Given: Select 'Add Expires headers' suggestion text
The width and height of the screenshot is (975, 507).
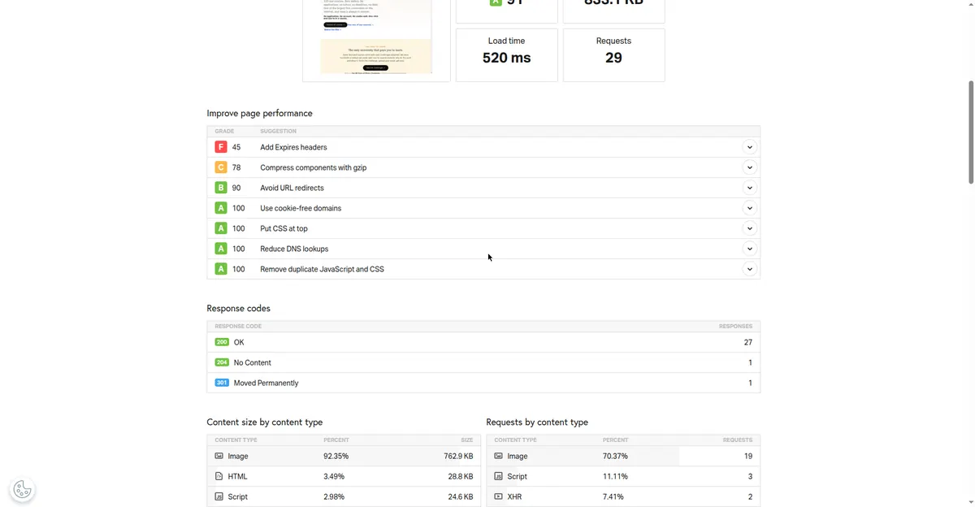Looking at the screenshot, I should (293, 147).
